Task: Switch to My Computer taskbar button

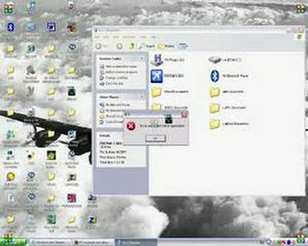Action: (x=136, y=243)
